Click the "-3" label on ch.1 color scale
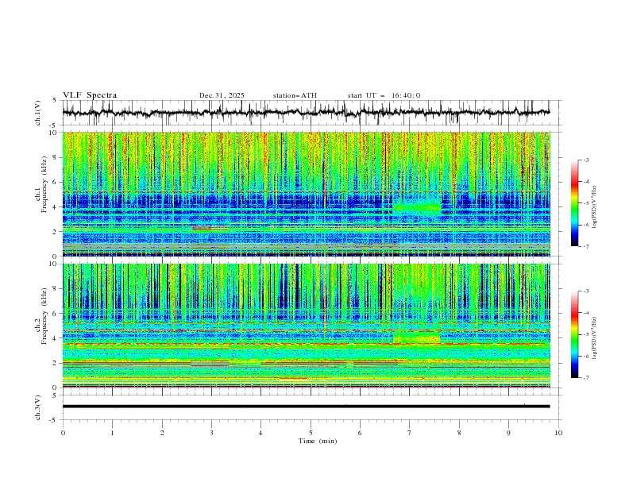The height and width of the screenshot is (486, 629). (x=586, y=160)
